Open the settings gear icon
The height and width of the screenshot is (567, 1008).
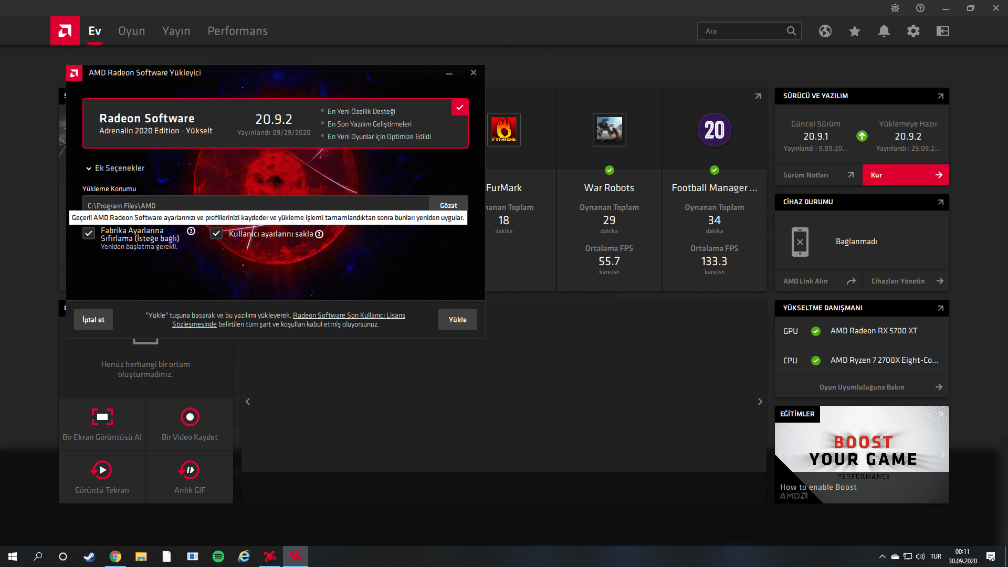[913, 31]
